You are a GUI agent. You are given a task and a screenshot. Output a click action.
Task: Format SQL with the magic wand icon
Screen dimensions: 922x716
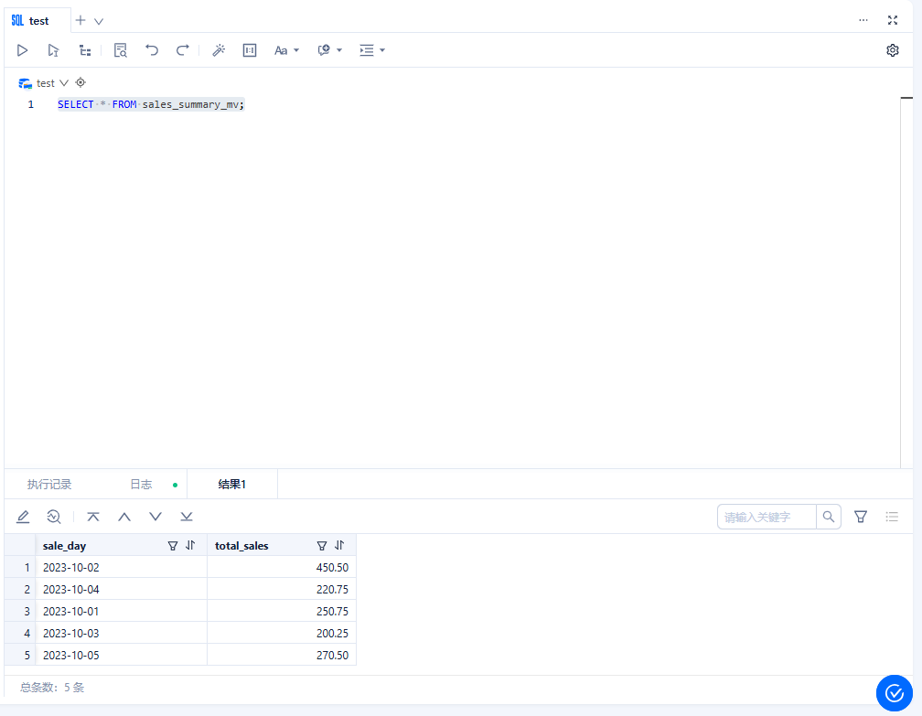tap(219, 50)
